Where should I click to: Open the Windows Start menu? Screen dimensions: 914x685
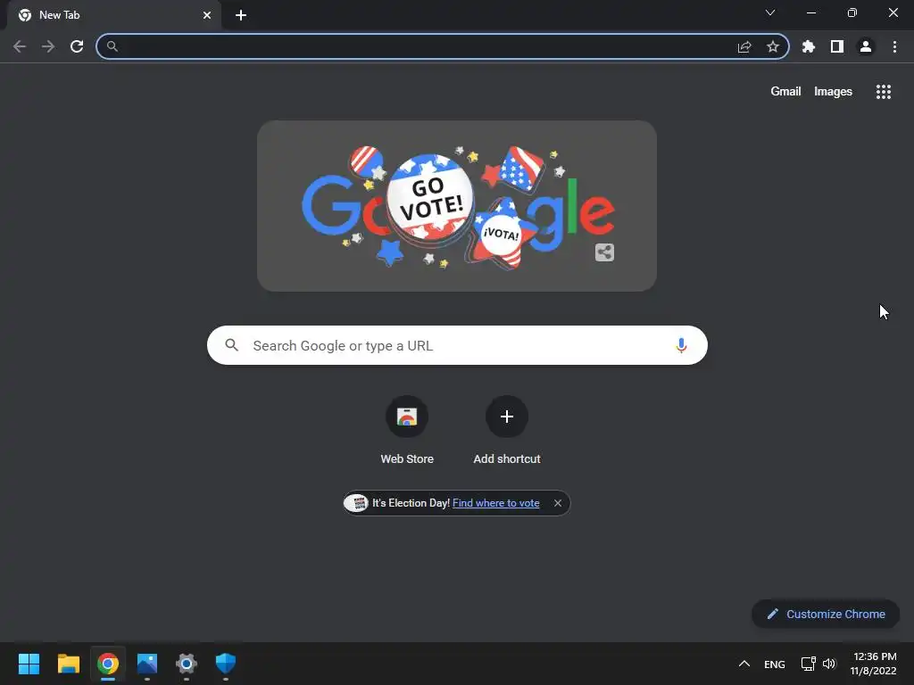(x=29, y=664)
